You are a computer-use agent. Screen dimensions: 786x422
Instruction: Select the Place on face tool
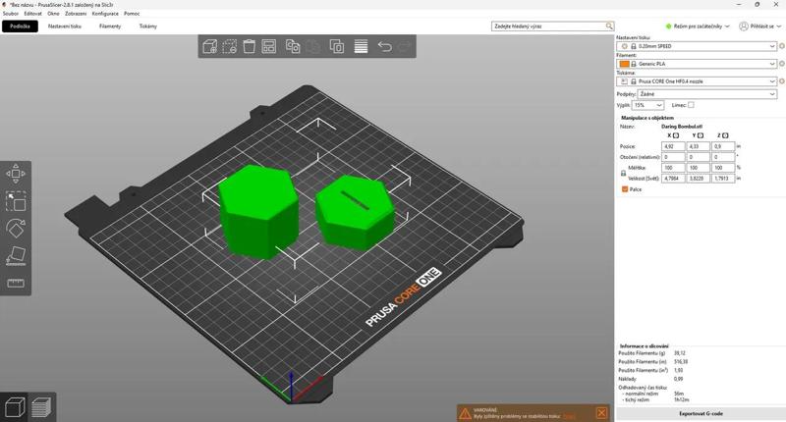point(16,255)
